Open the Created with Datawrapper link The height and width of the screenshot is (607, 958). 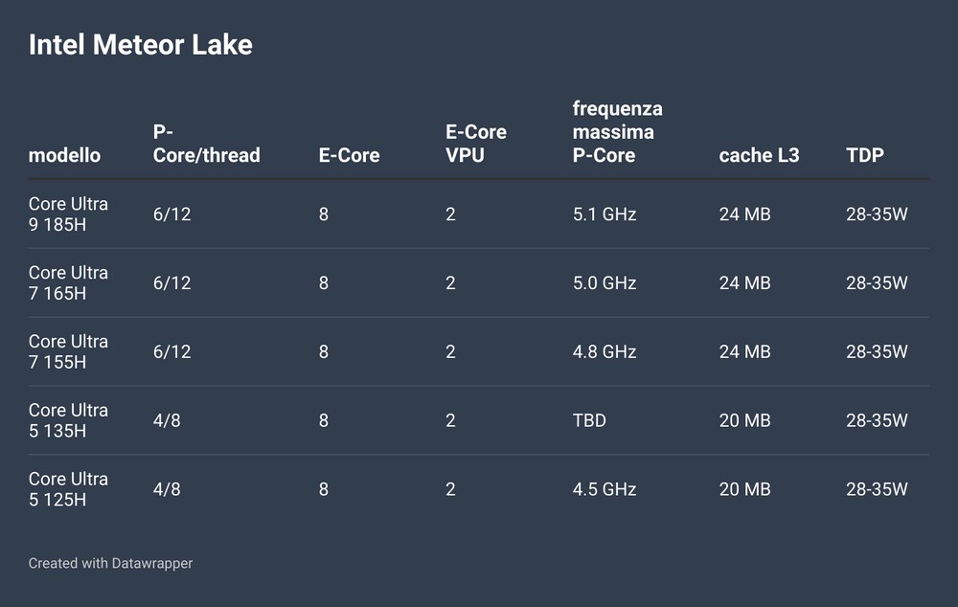(110, 563)
